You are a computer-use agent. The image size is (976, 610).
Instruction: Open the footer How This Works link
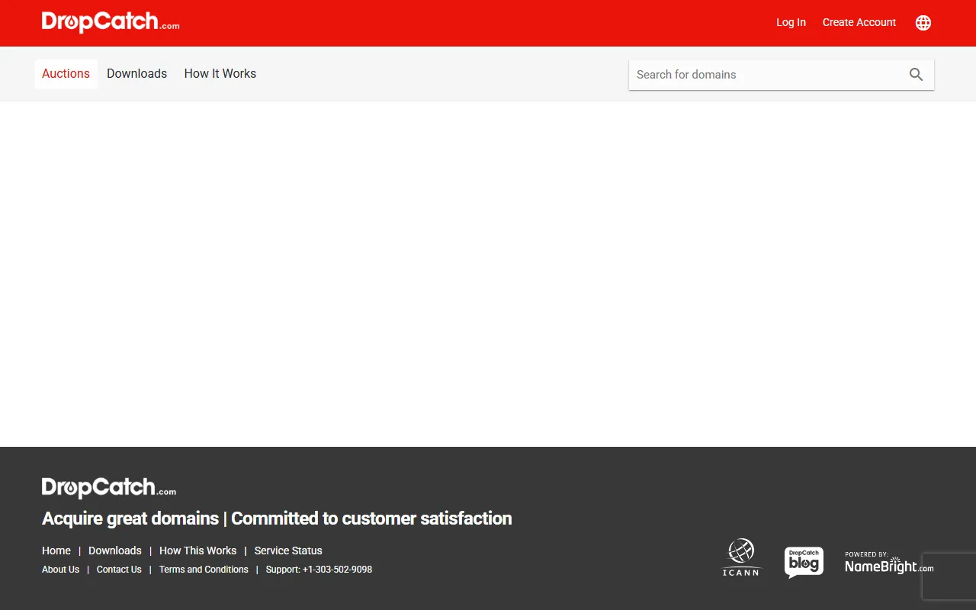(197, 551)
